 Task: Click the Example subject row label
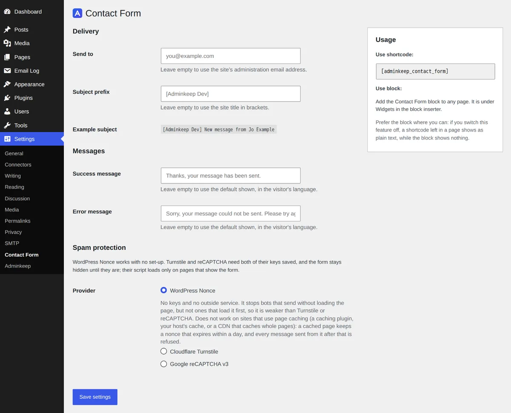click(x=95, y=129)
